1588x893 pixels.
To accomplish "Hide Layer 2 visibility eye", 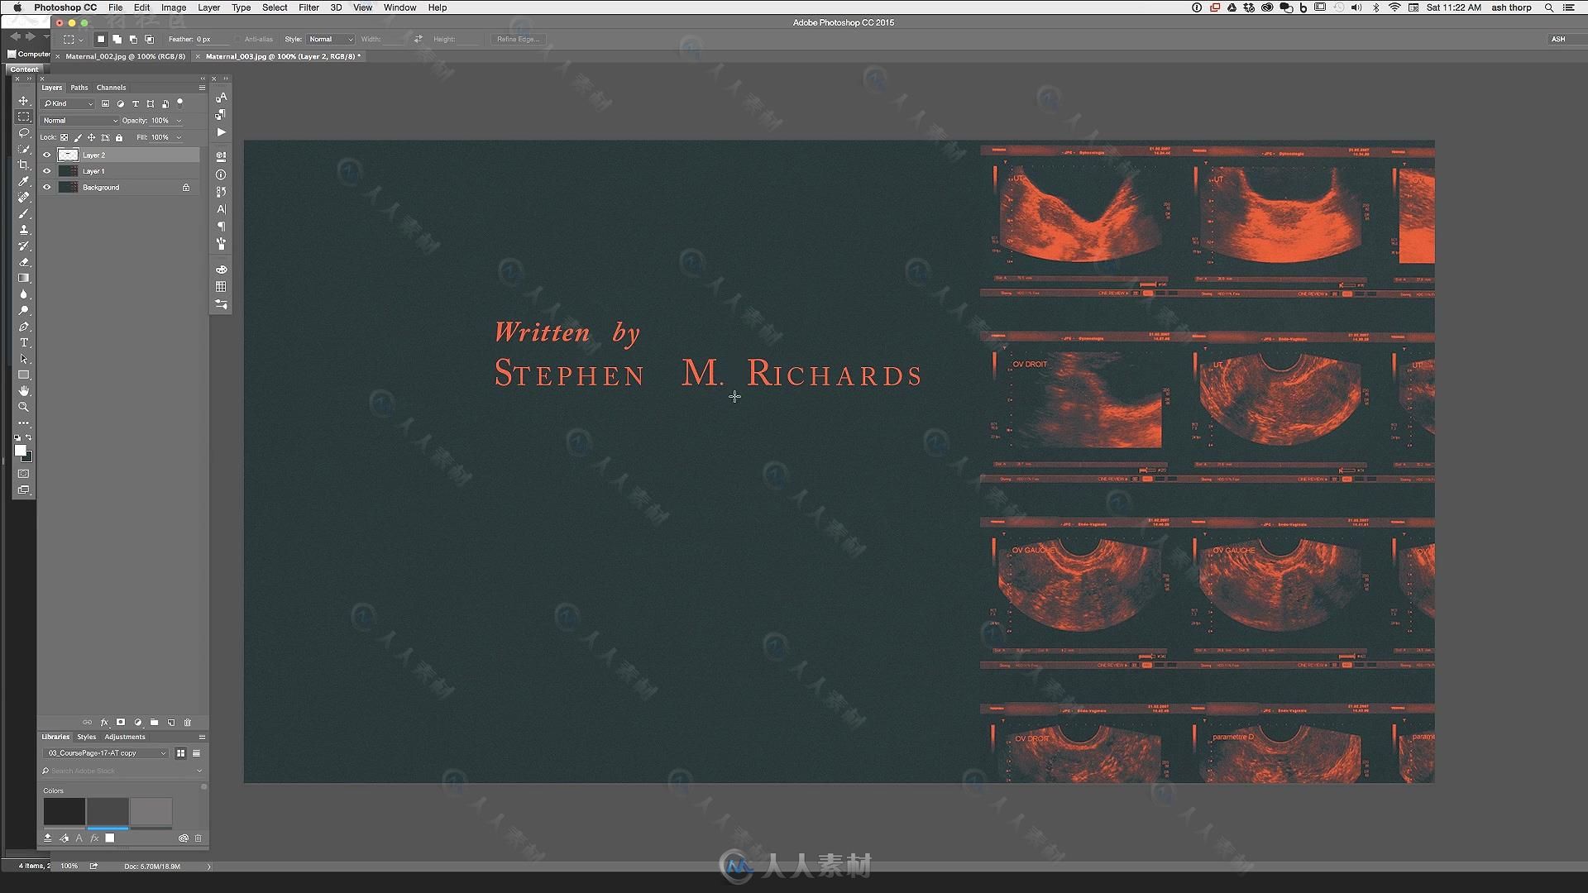I will (47, 155).
